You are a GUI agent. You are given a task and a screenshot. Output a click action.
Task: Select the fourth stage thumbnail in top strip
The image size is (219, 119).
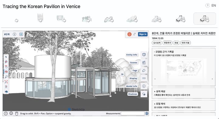coord(87,19)
